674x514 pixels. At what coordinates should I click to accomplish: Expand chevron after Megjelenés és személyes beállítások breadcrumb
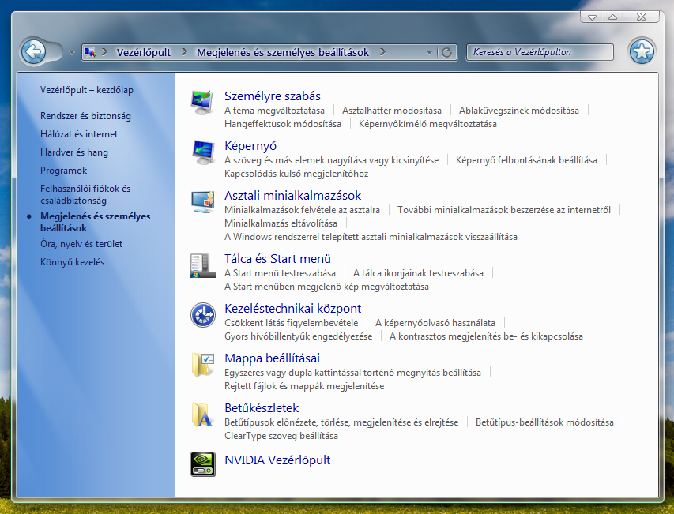click(382, 52)
